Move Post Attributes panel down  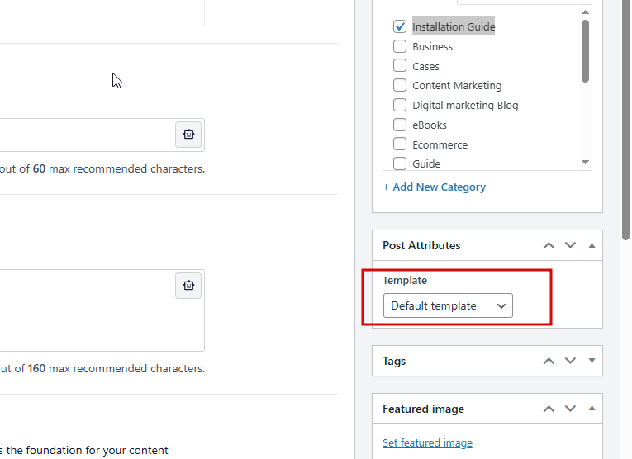click(570, 245)
